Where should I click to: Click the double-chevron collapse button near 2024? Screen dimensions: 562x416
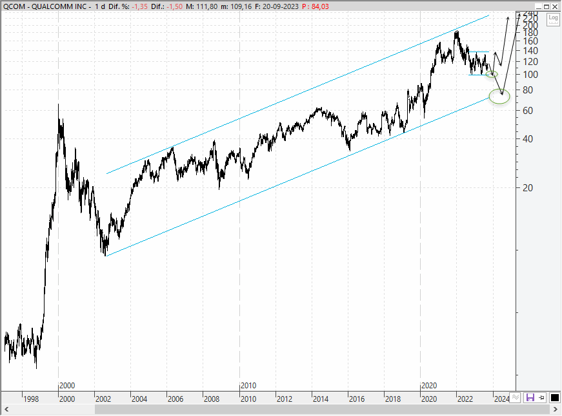pos(516,397)
